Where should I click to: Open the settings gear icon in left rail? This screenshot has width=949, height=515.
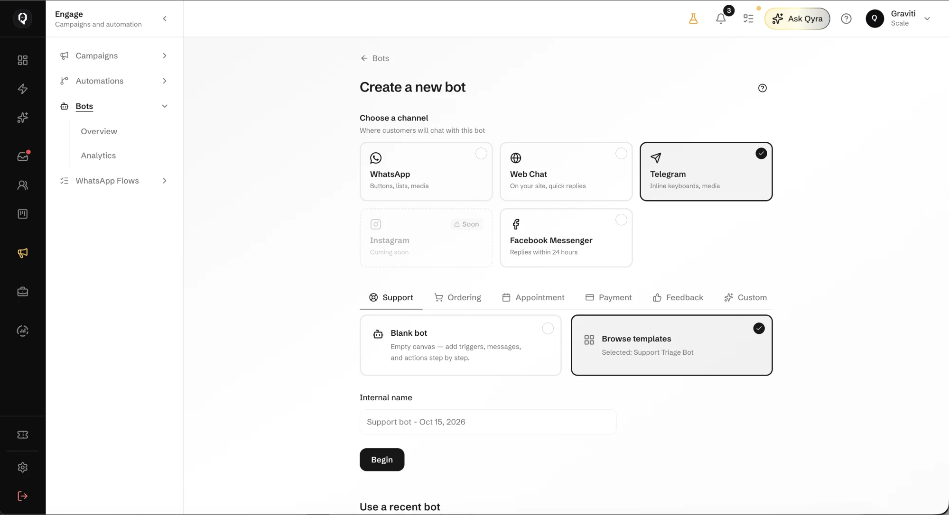click(x=22, y=468)
